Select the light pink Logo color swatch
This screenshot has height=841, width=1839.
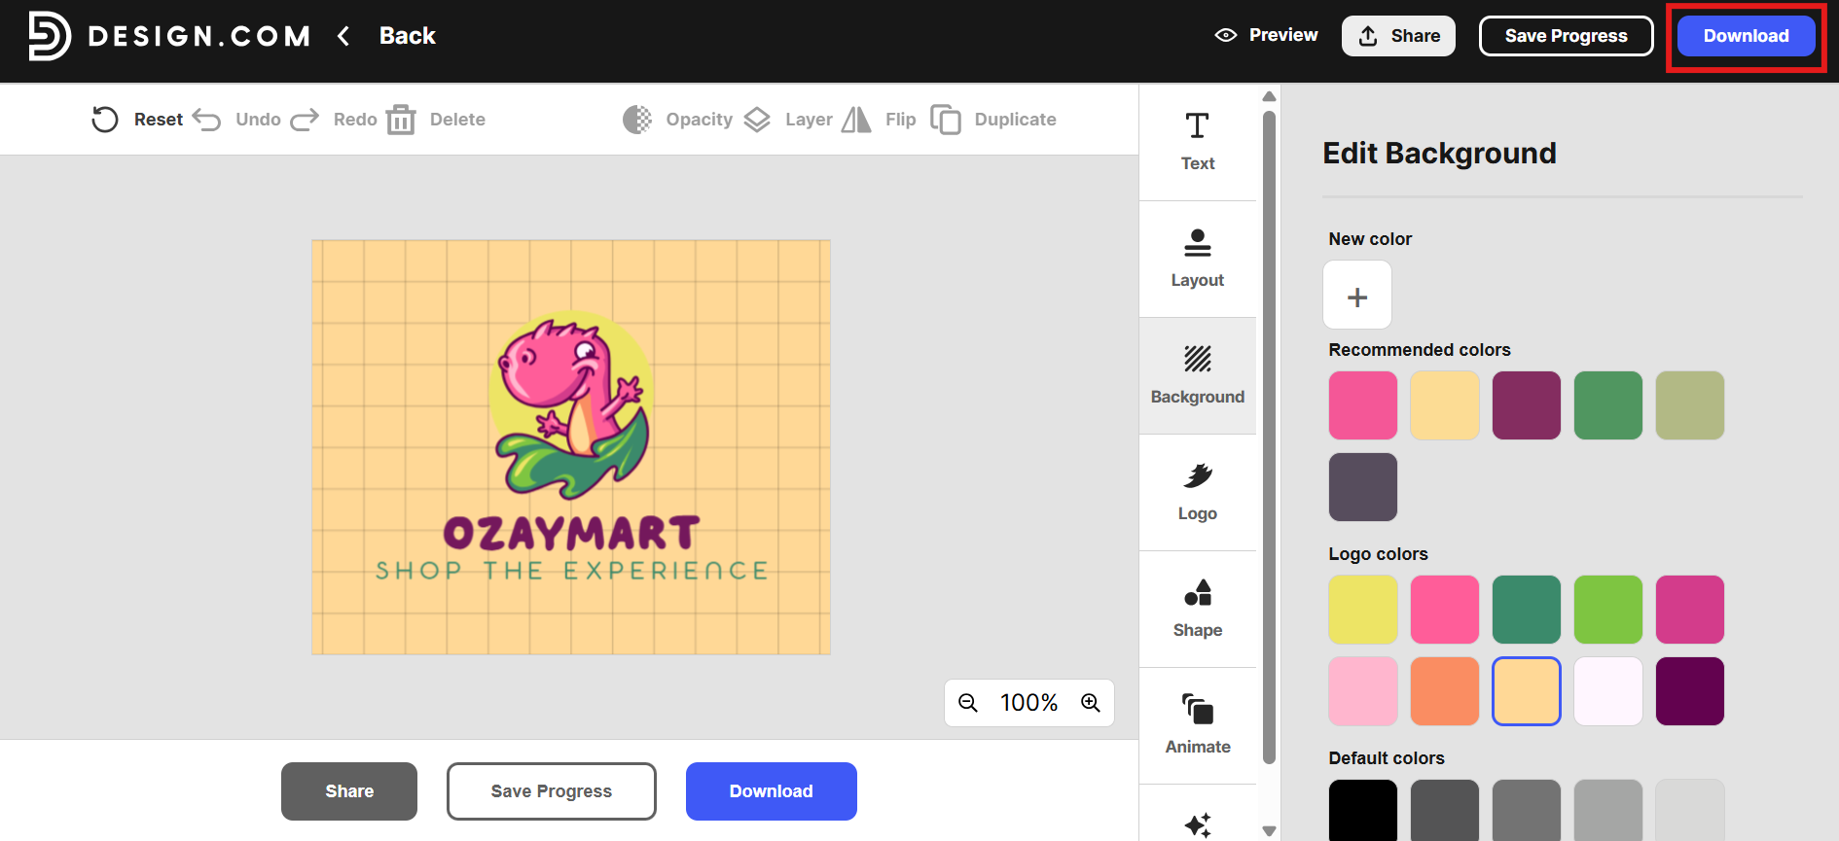(1363, 691)
